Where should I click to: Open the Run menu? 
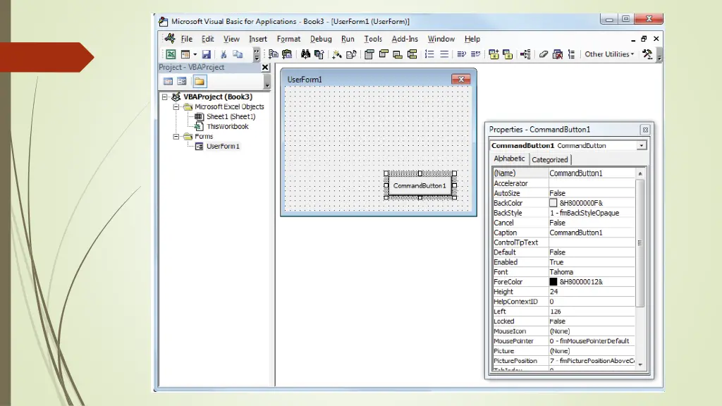(348, 39)
